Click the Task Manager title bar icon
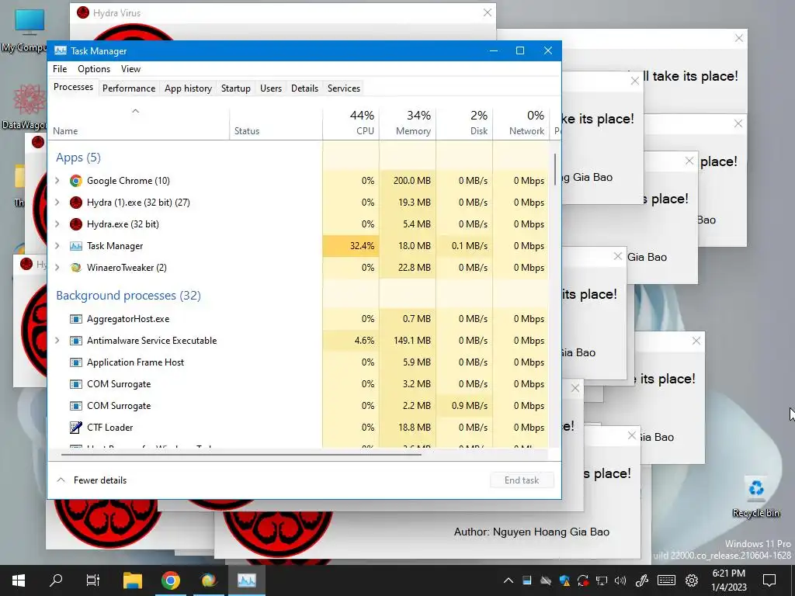 coord(61,50)
